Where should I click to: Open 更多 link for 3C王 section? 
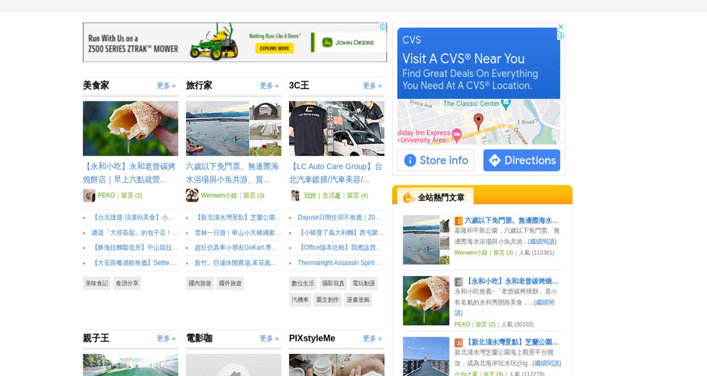click(372, 86)
